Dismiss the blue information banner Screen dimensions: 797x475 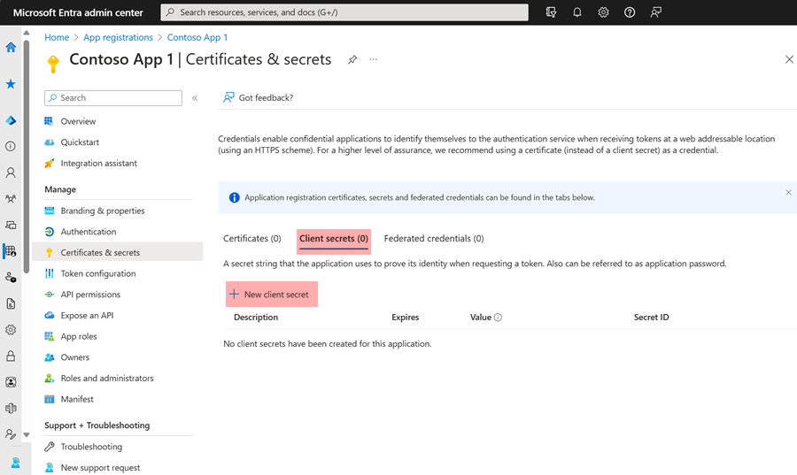click(x=788, y=192)
